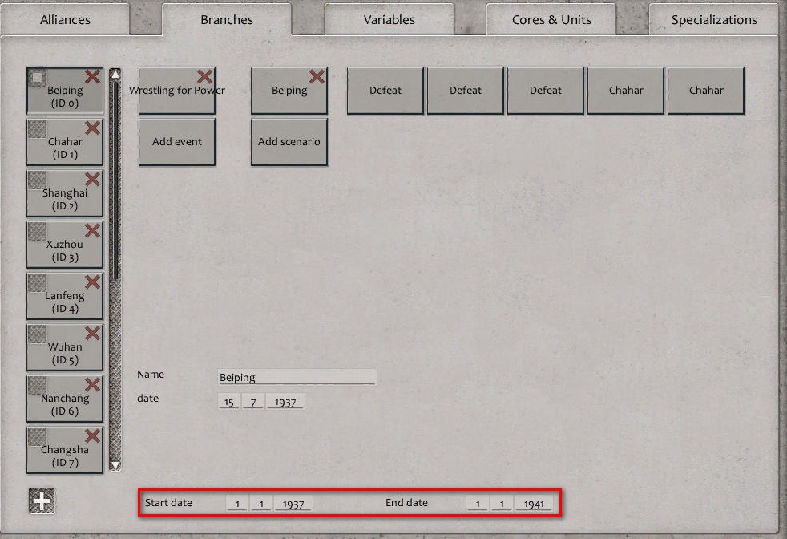Click the branch list scrollbar down arrow

[115, 465]
